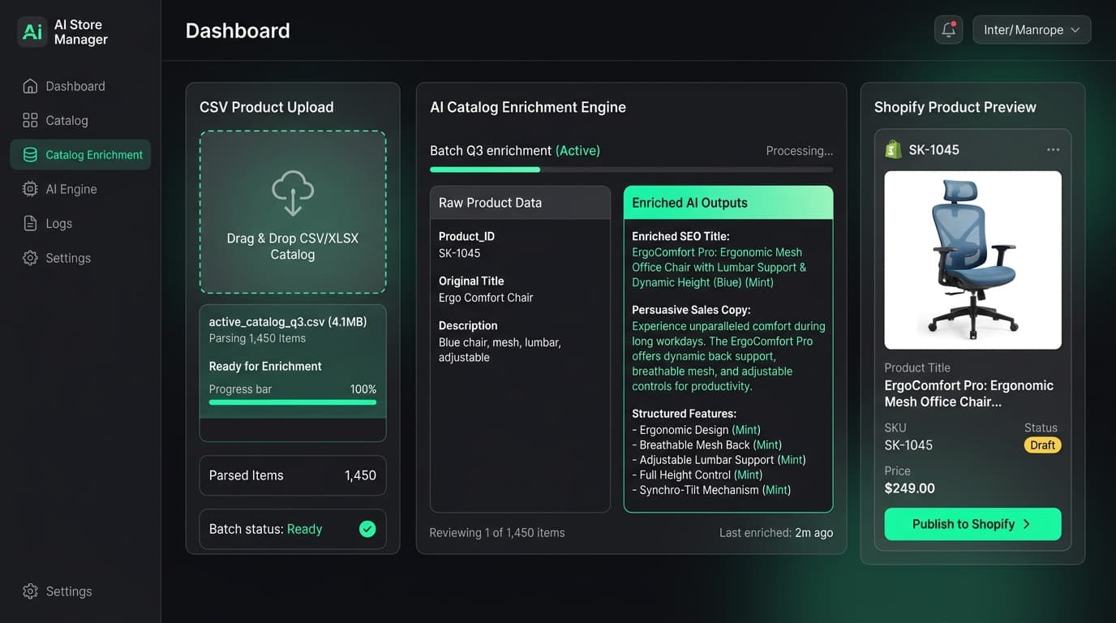The width and height of the screenshot is (1116, 623).
Task: Click the Parsed Items 1,450 row
Action: click(x=293, y=475)
